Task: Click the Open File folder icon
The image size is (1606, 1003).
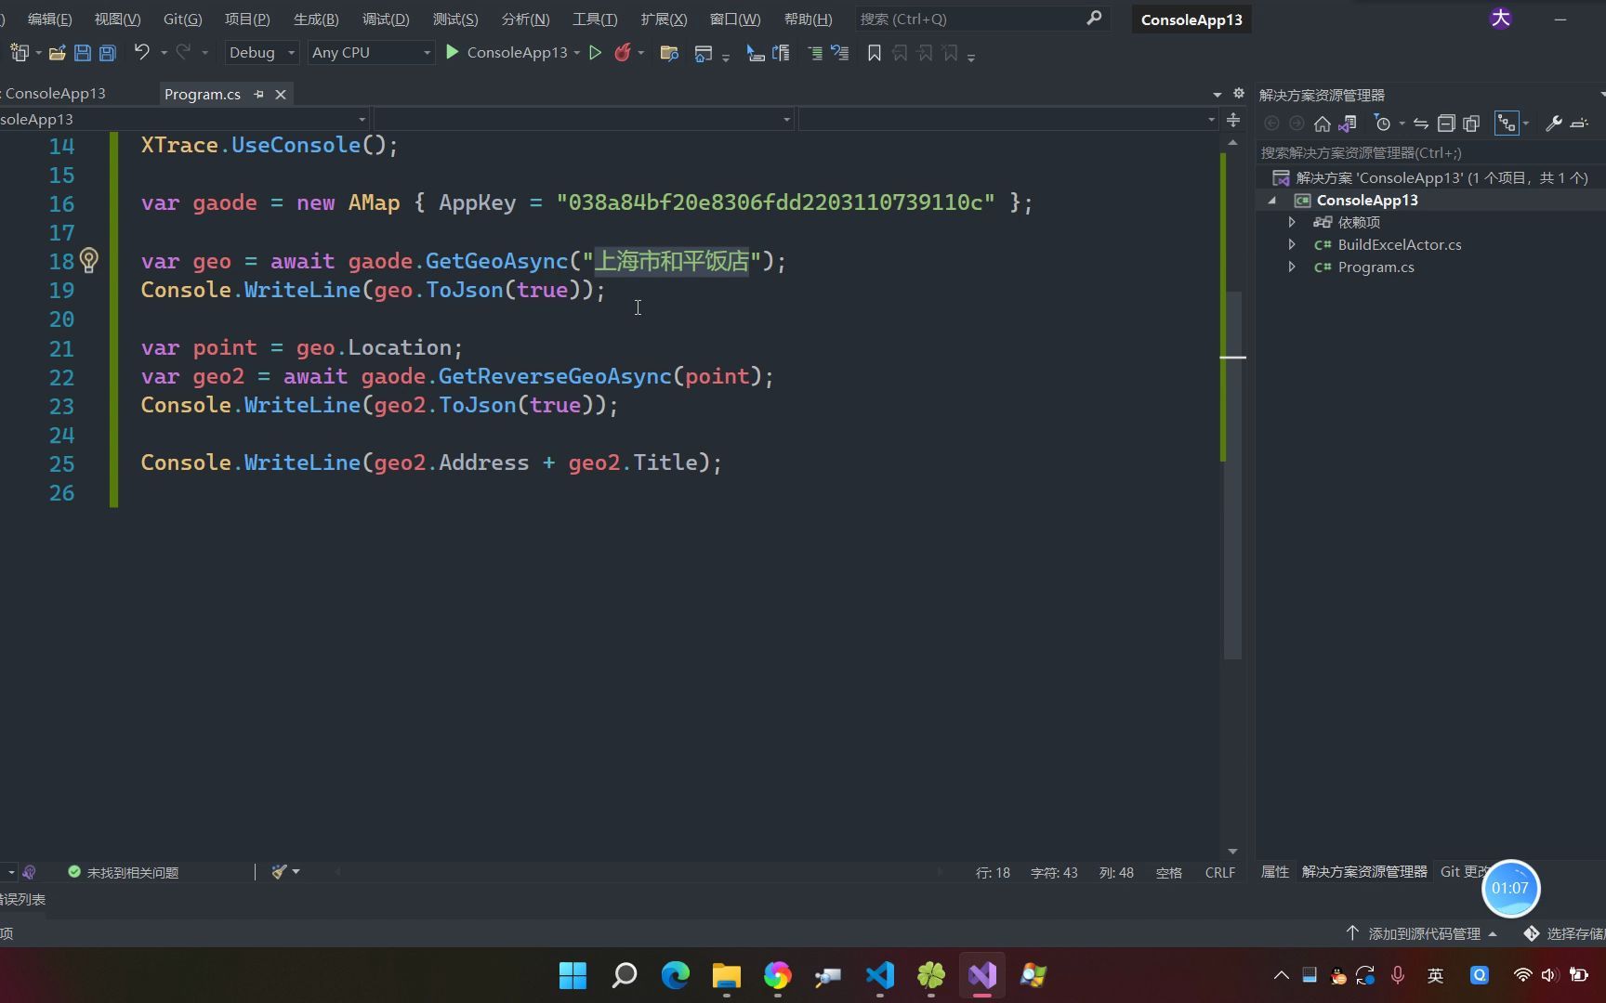Action: pos(57,53)
